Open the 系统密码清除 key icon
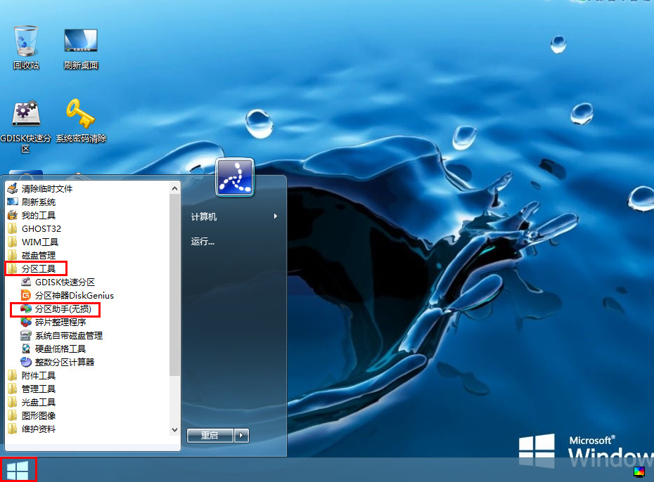 [81, 121]
